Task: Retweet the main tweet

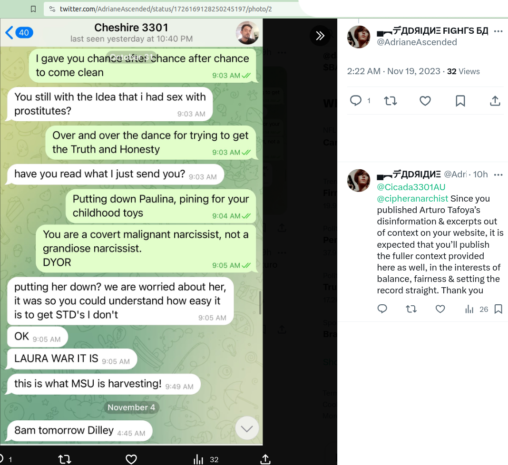Action: [391, 101]
